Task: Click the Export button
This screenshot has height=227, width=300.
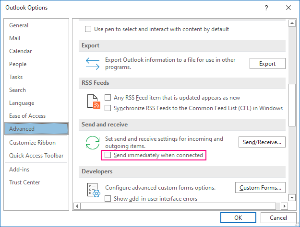Action: coord(267,64)
